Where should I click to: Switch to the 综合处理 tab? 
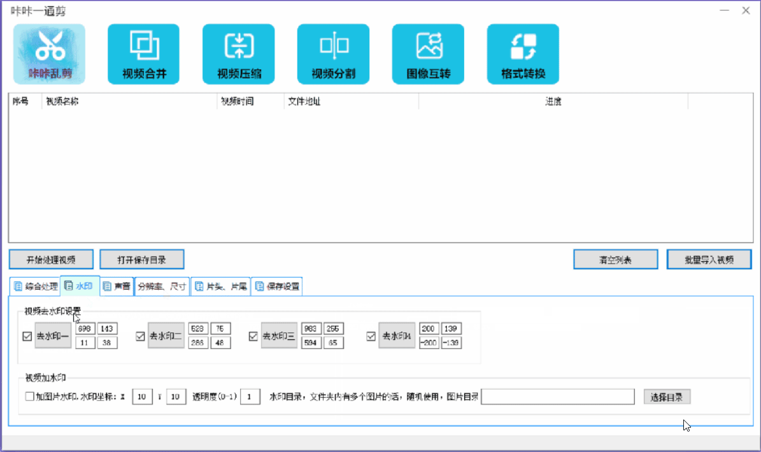pos(36,286)
